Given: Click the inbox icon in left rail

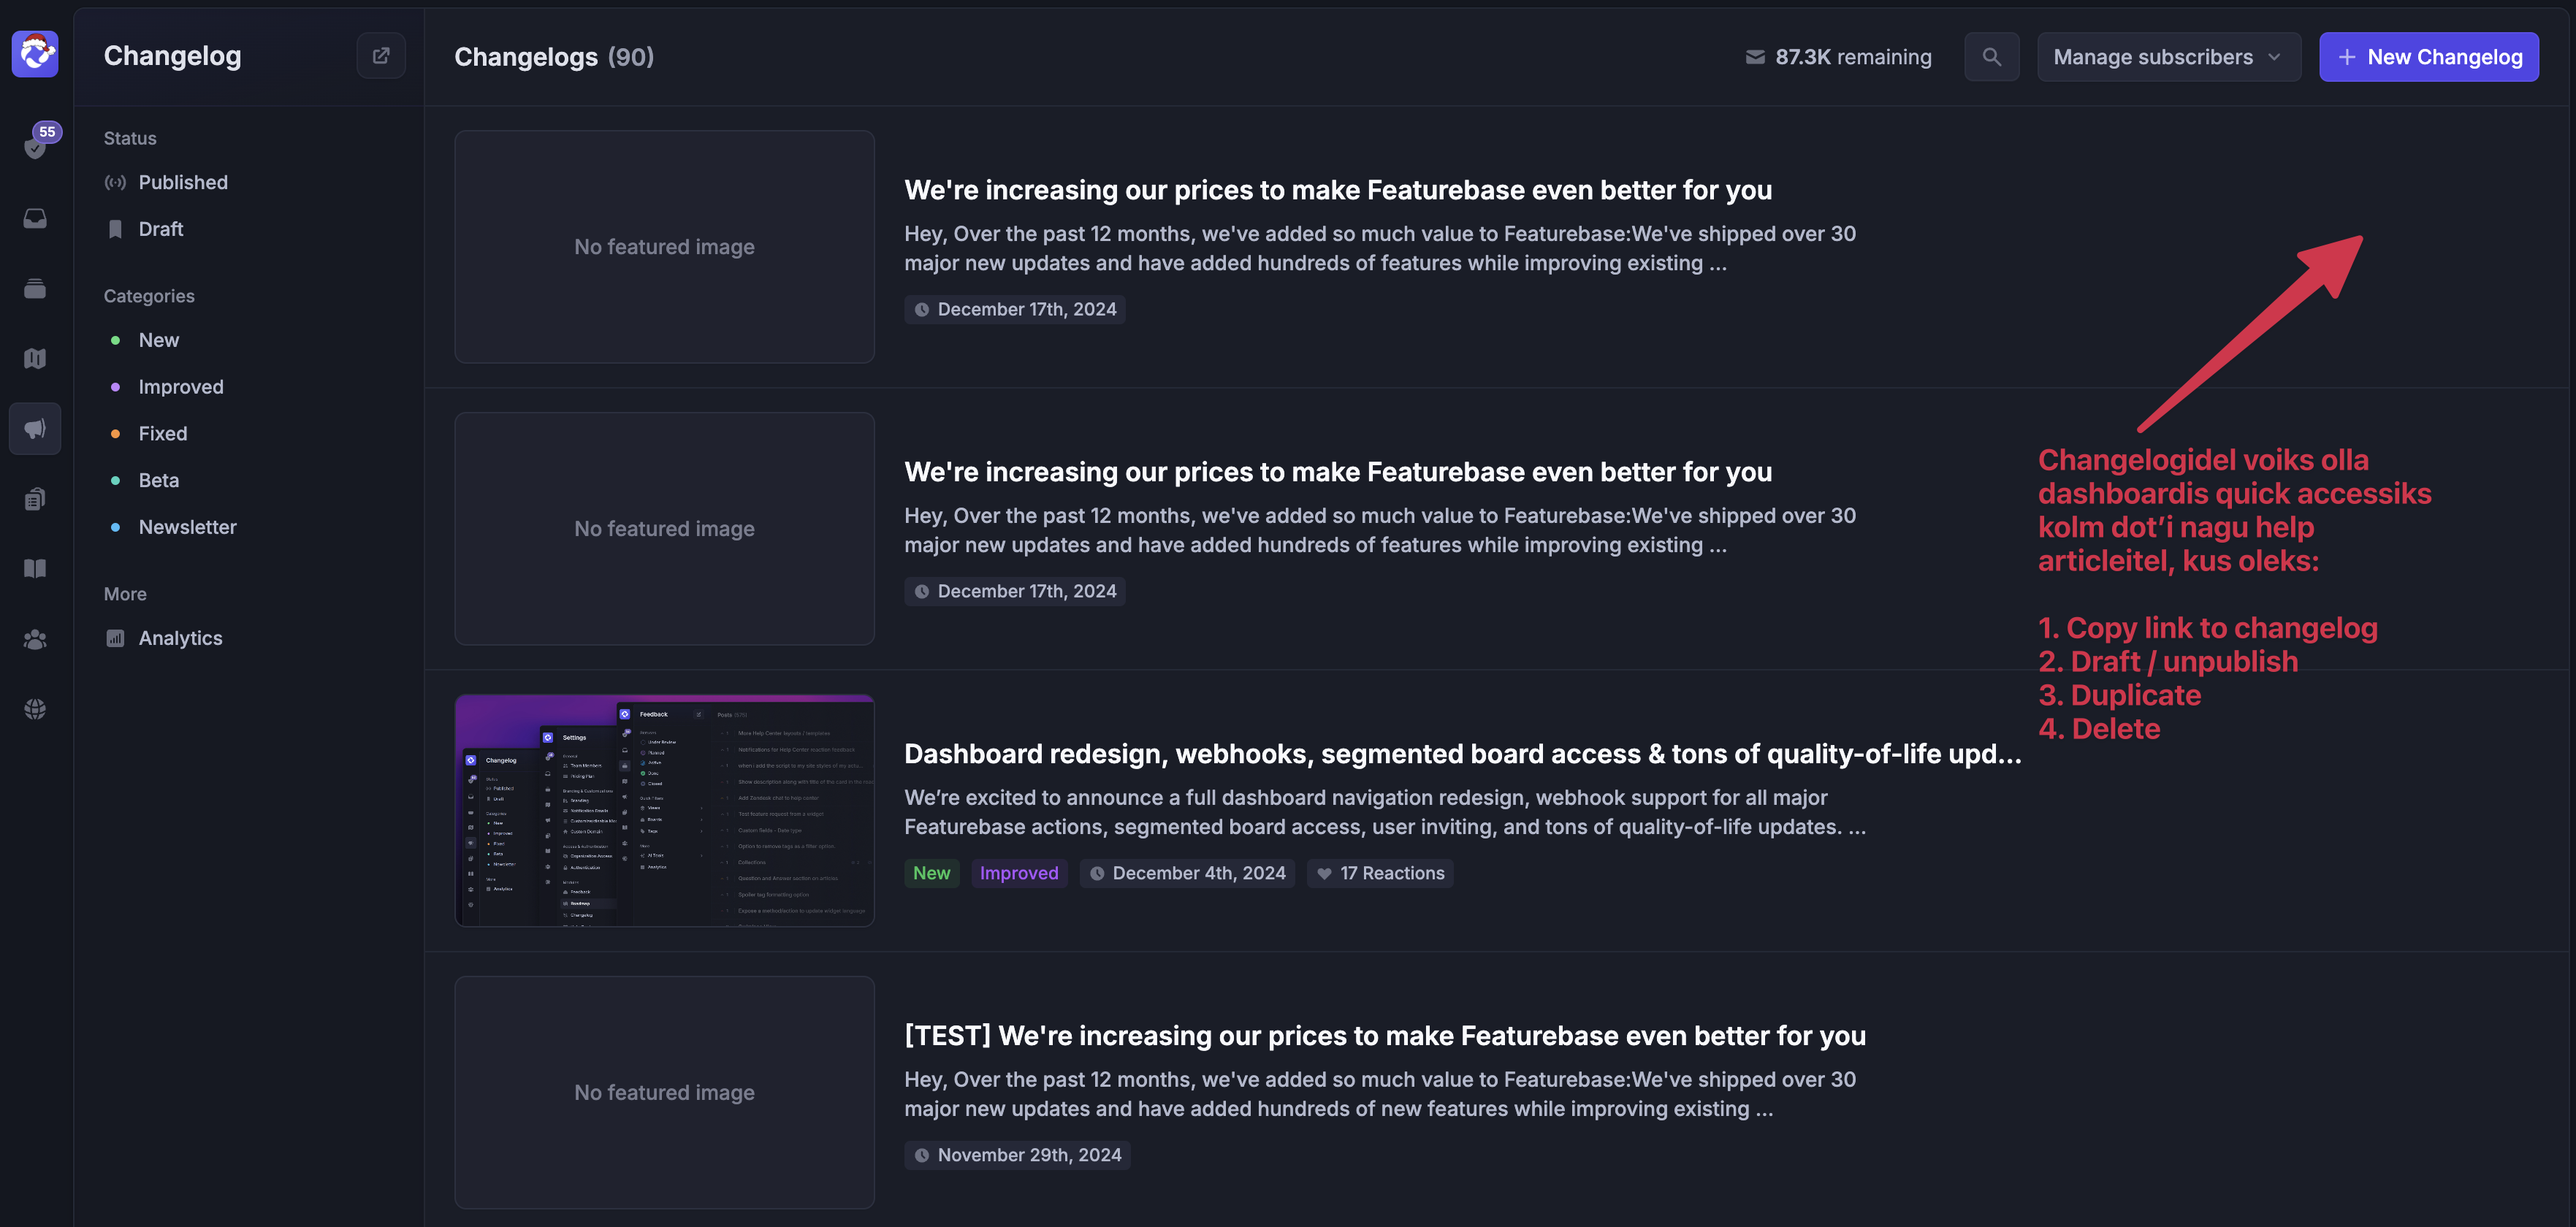Looking at the screenshot, I should pyautogui.click(x=35, y=219).
